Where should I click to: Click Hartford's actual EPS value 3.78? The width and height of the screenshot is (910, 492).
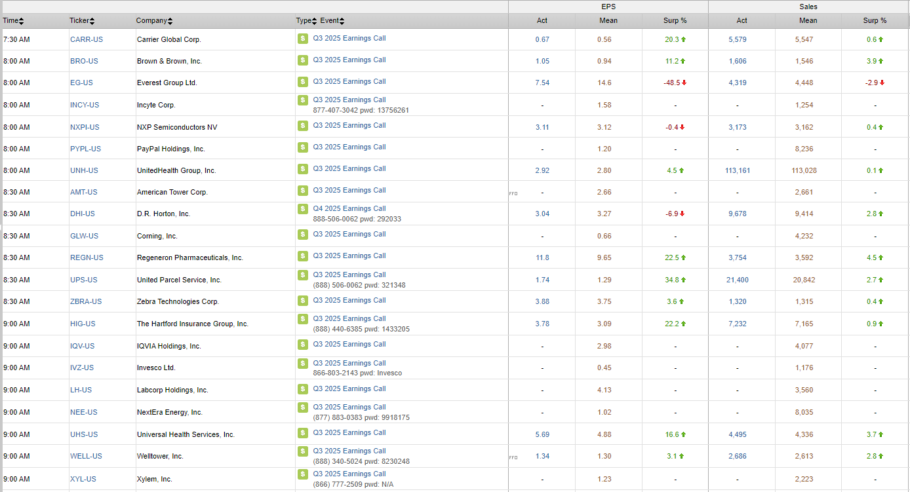pyautogui.click(x=542, y=324)
